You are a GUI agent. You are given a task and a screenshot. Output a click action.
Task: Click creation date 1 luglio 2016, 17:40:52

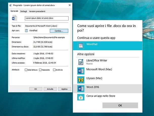tap(43, 53)
